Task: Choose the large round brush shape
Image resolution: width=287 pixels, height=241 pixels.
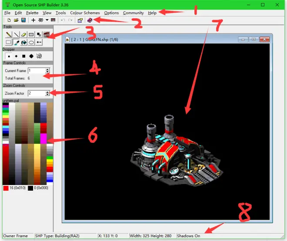Action: tap(31, 56)
